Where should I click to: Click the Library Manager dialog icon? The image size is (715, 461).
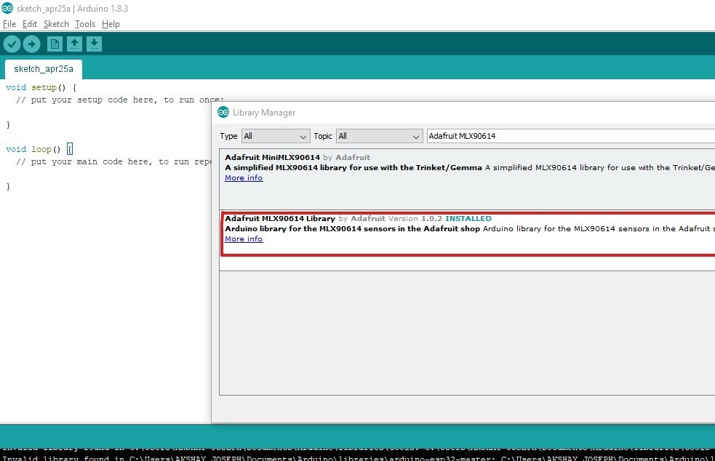point(224,113)
